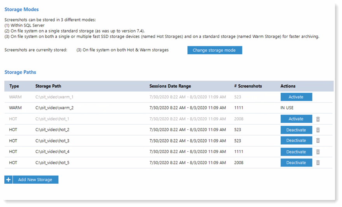
Task: Click the # Screenshots column header
Action: pyautogui.click(x=248, y=86)
